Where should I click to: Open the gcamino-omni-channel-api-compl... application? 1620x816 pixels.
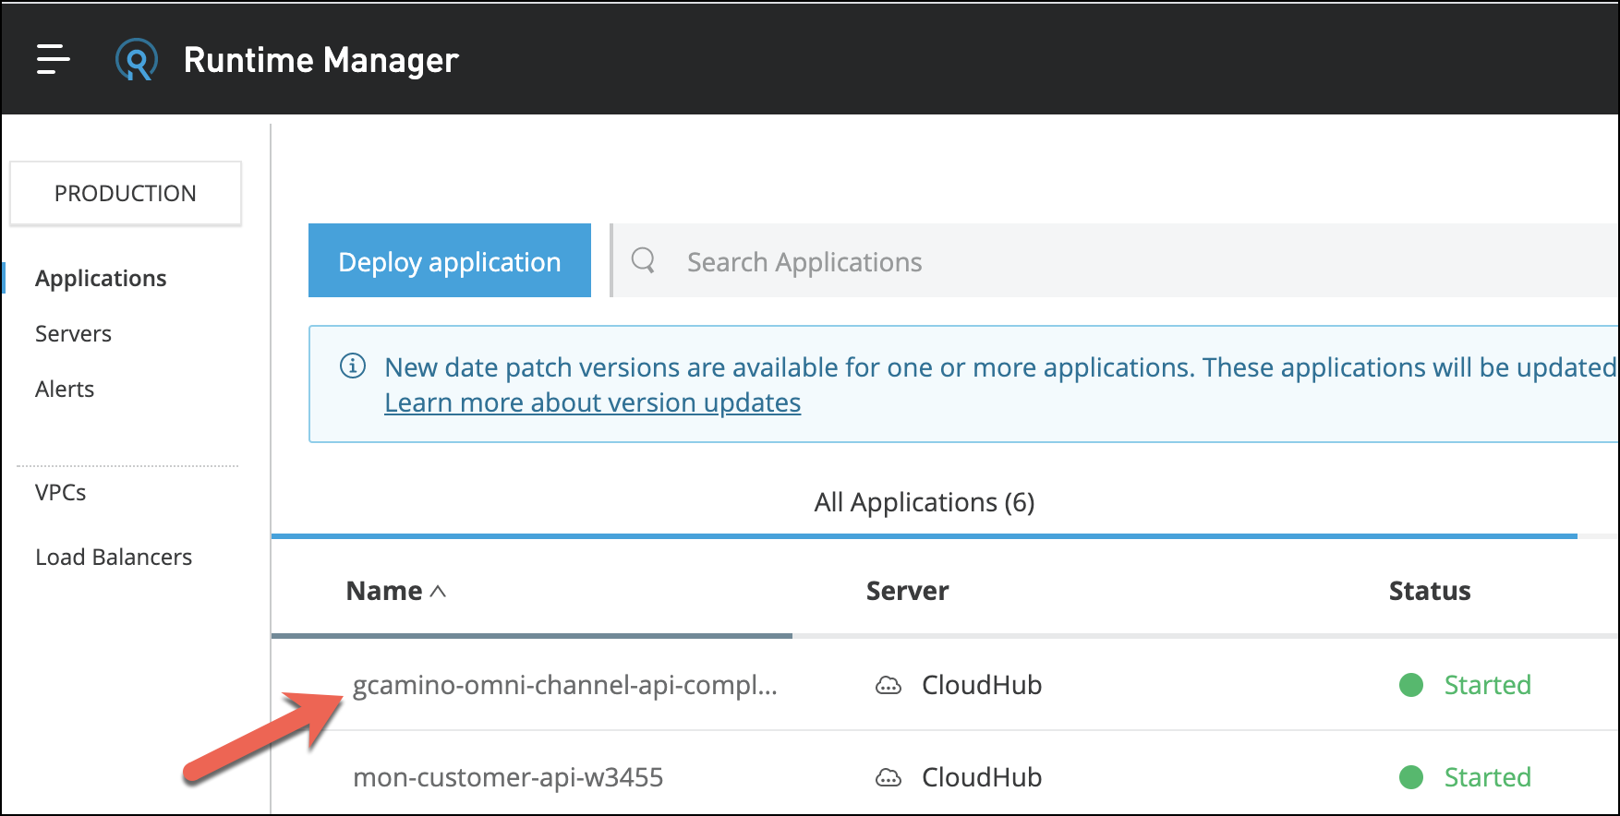click(565, 685)
